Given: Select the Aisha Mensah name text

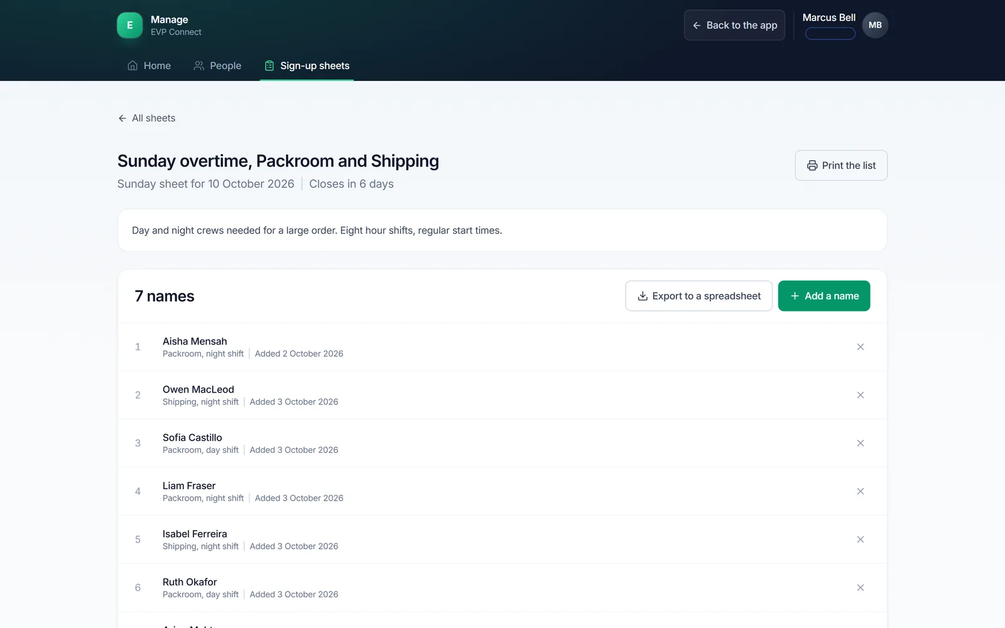Looking at the screenshot, I should [x=195, y=341].
